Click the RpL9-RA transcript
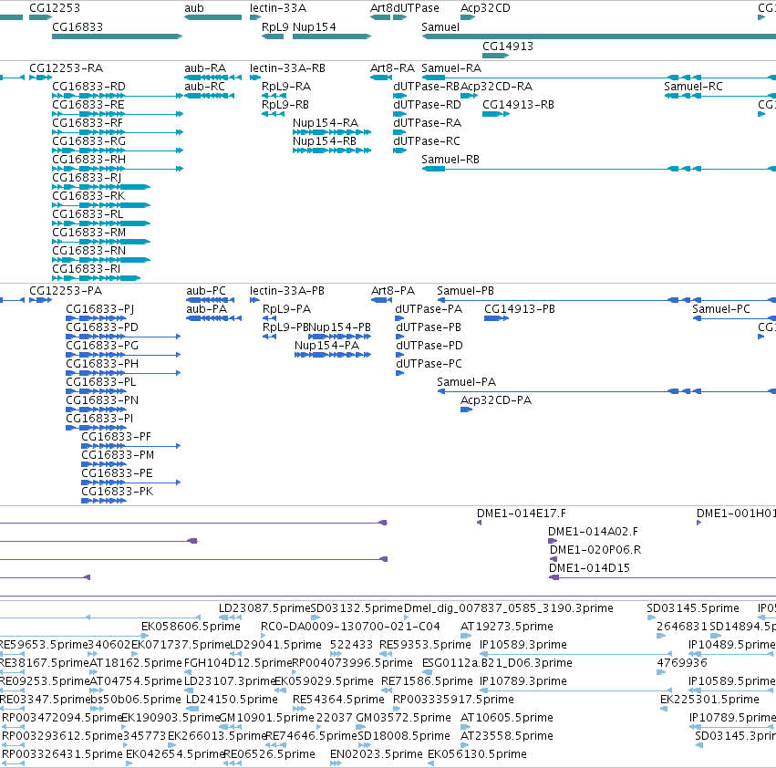This screenshot has width=776, height=768. pyautogui.click(x=286, y=86)
